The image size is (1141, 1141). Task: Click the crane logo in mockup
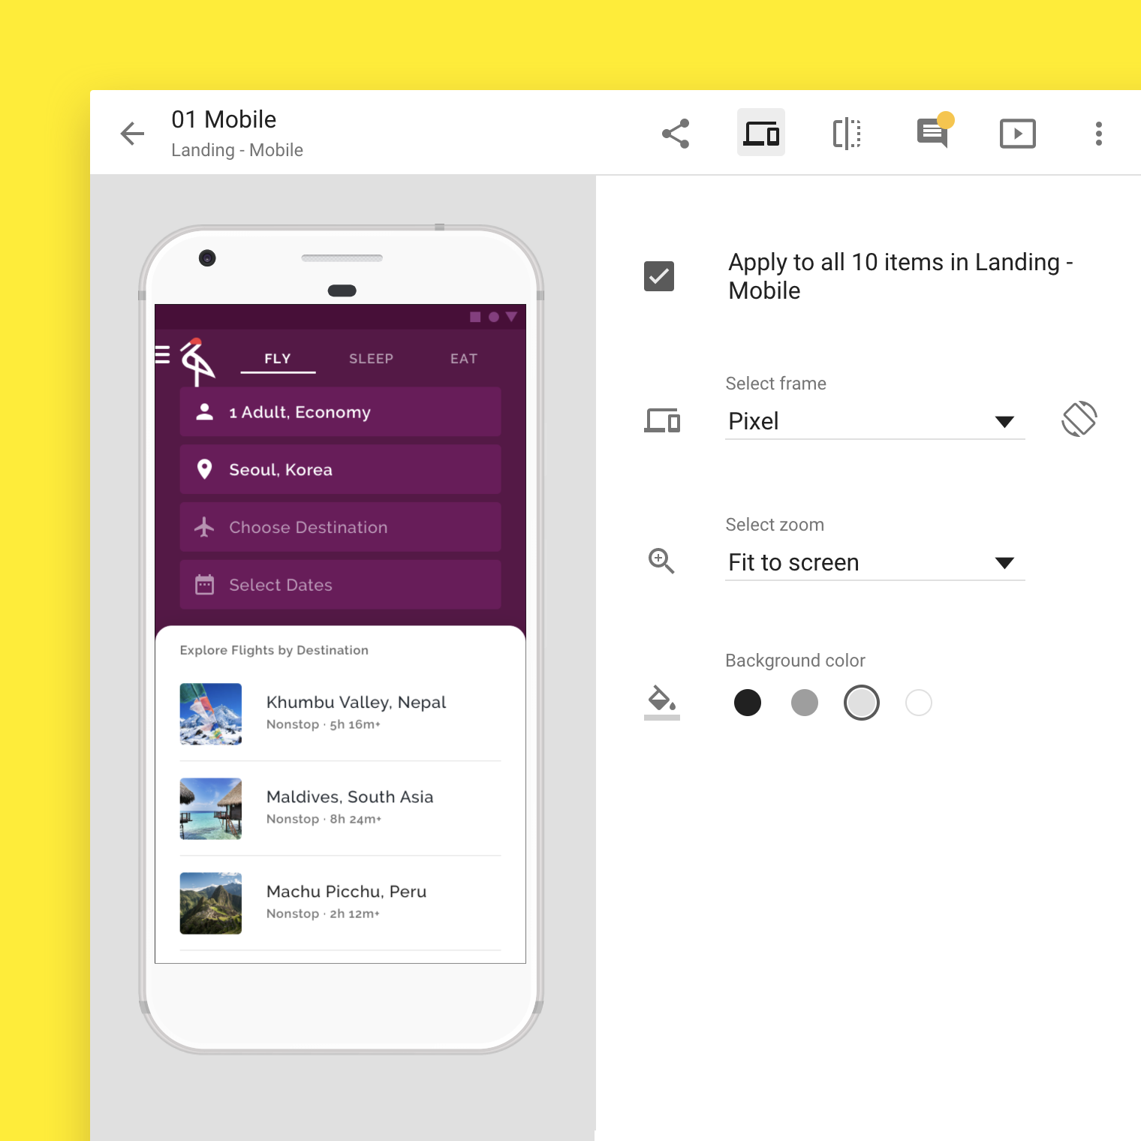pyautogui.click(x=197, y=361)
